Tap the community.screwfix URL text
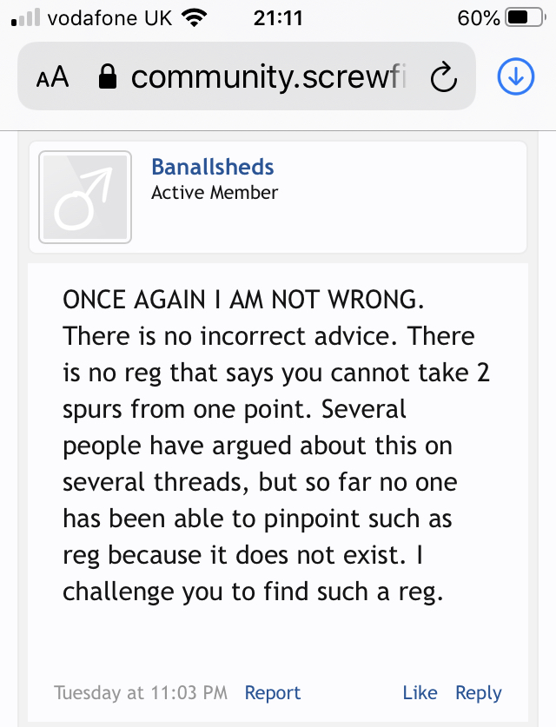556x727 pixels. pos(268,78)
